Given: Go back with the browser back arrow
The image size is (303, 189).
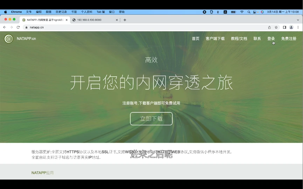Looking at the screenshot, I should (5, 27).
